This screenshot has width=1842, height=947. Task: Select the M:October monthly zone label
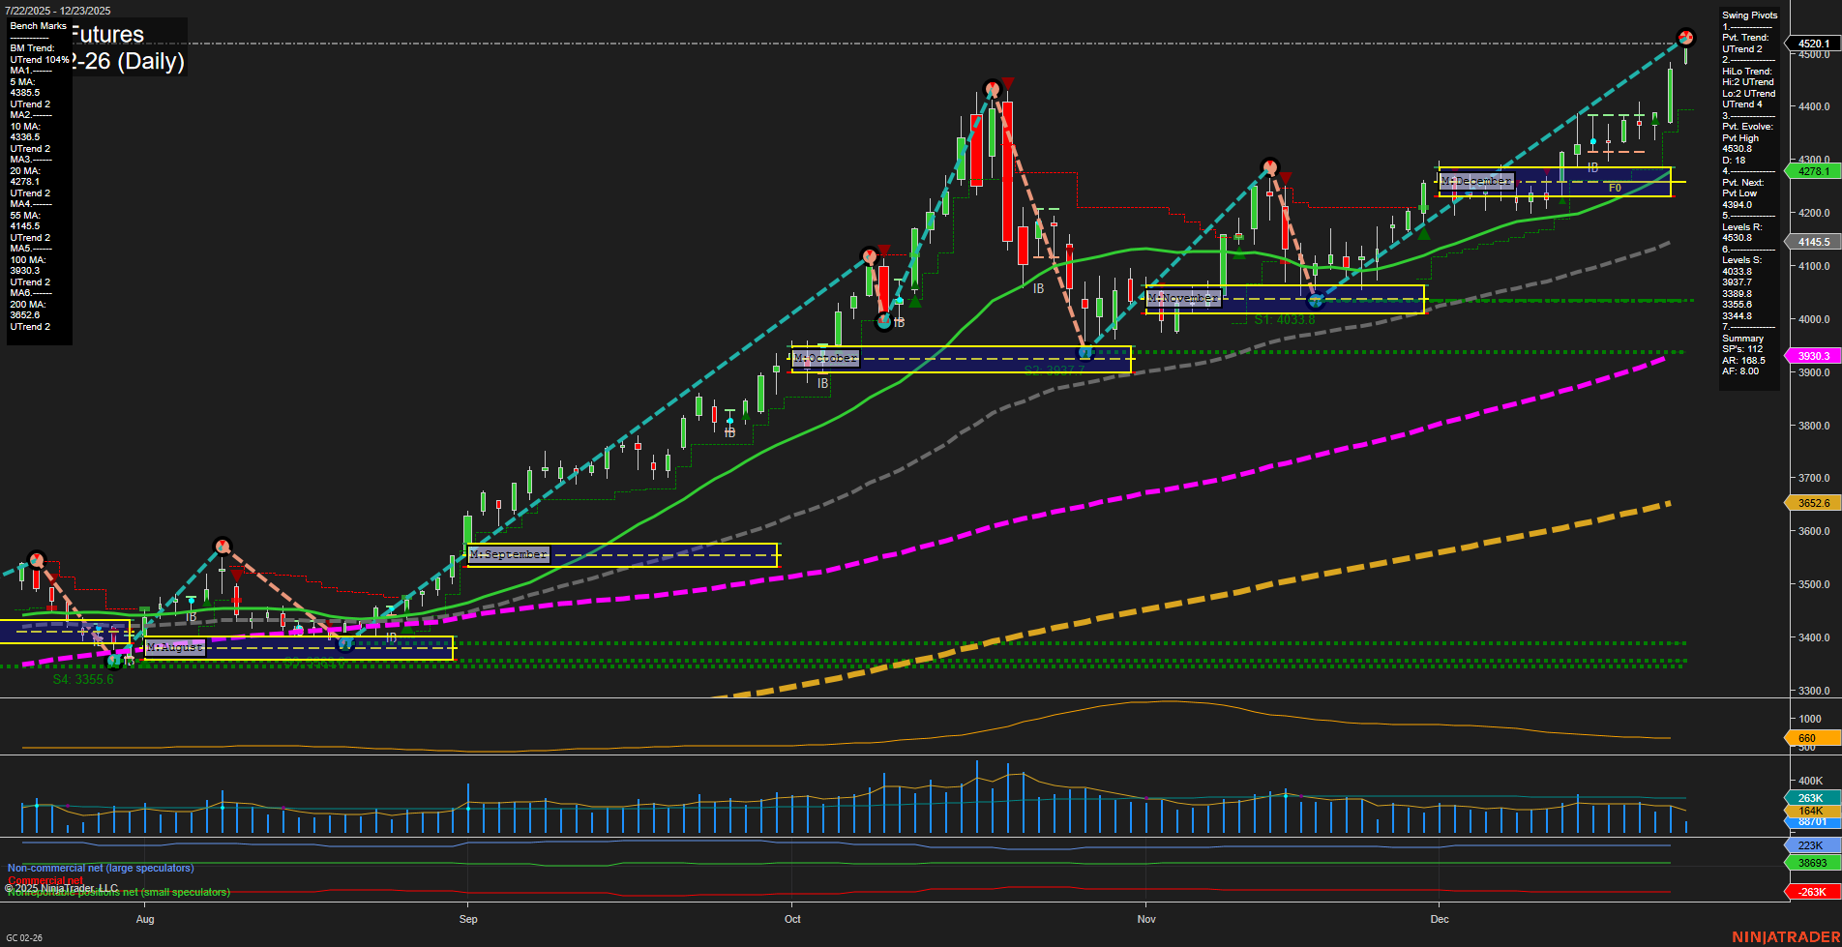[826, 358]
